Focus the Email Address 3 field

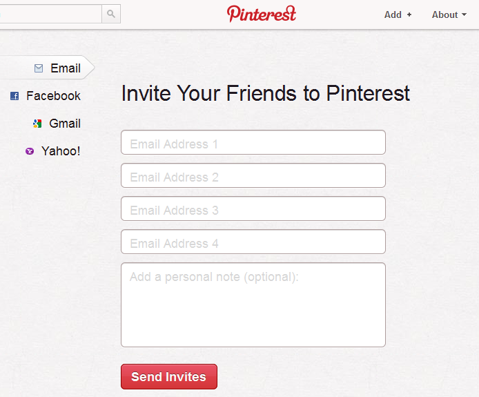[x=253, y=209]
